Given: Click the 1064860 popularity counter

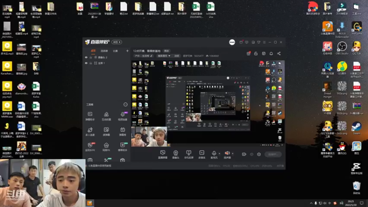Looking at the screenshot, I should tap(213, 56).
